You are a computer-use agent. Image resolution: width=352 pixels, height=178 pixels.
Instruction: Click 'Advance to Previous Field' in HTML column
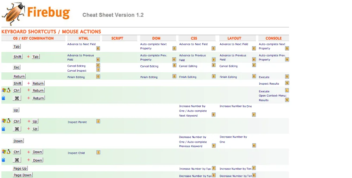pyautogui.click(x=81, y=57)
